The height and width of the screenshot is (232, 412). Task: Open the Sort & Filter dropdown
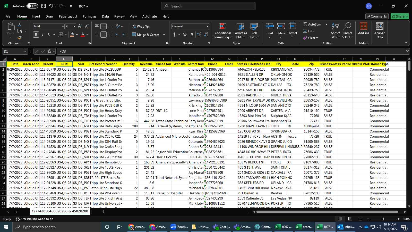[x=335, y=31]
